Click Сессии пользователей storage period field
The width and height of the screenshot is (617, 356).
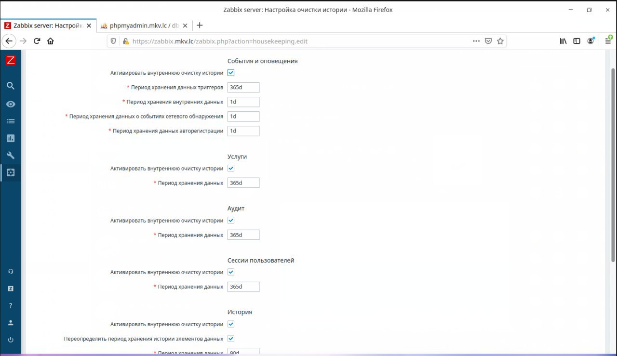click(243, 287)
